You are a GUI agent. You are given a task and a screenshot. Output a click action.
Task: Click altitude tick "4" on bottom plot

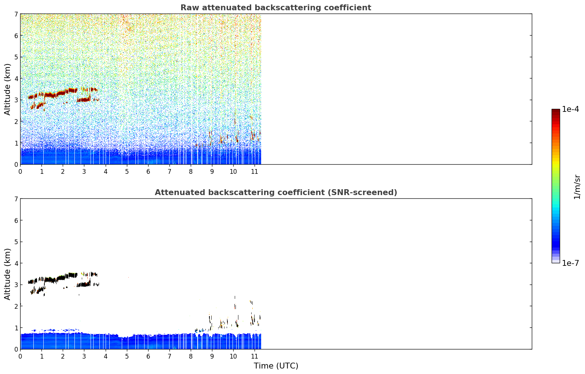pyautogui.click(x=16, y=263)
